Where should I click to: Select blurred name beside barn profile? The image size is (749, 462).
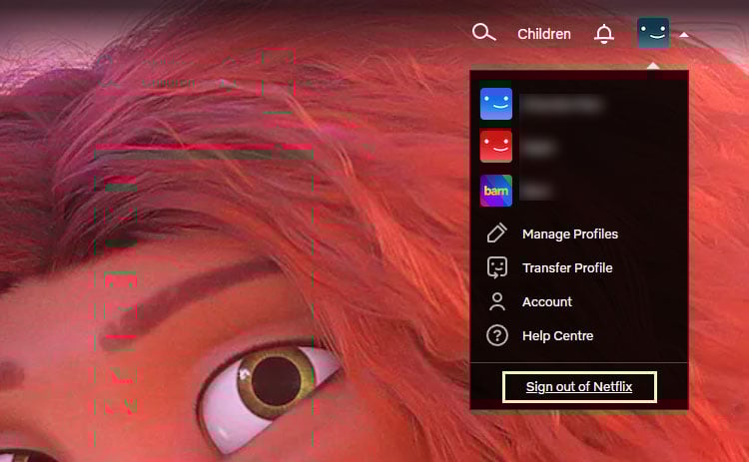pyautogui.click(x=536, y=191)
